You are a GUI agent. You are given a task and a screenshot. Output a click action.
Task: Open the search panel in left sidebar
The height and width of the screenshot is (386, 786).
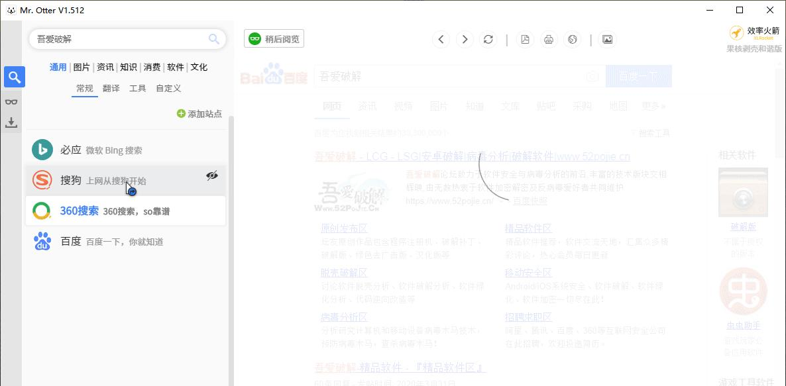(x=15, y=77)
